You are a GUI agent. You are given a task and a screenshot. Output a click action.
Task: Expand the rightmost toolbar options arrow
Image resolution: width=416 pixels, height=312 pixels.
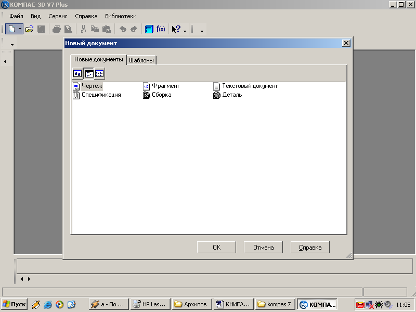click(202, 31)
